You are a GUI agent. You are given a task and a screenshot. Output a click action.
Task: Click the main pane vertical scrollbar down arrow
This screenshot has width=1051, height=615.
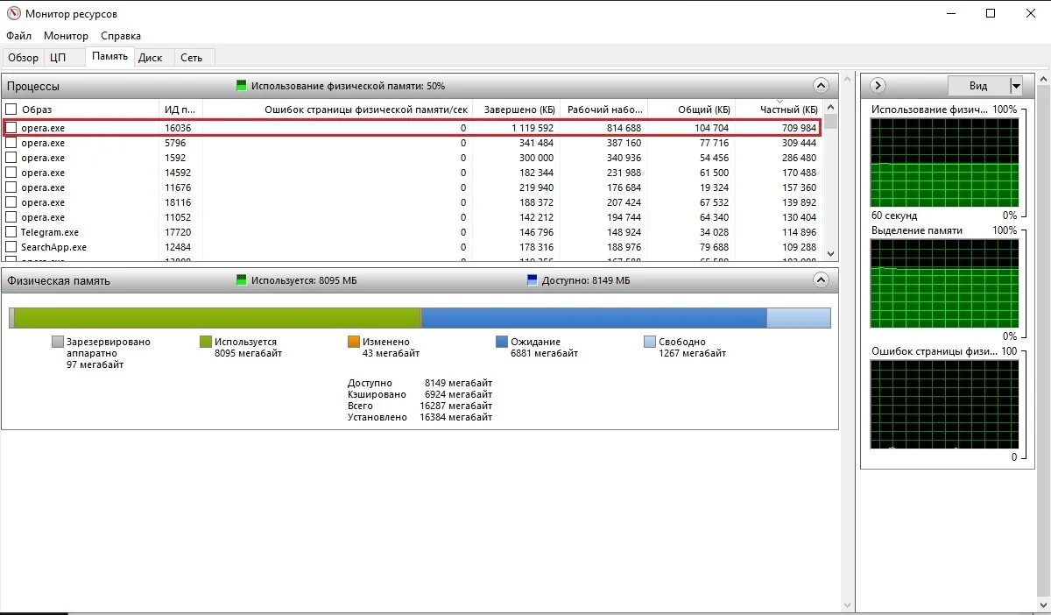tap(847, 604)
